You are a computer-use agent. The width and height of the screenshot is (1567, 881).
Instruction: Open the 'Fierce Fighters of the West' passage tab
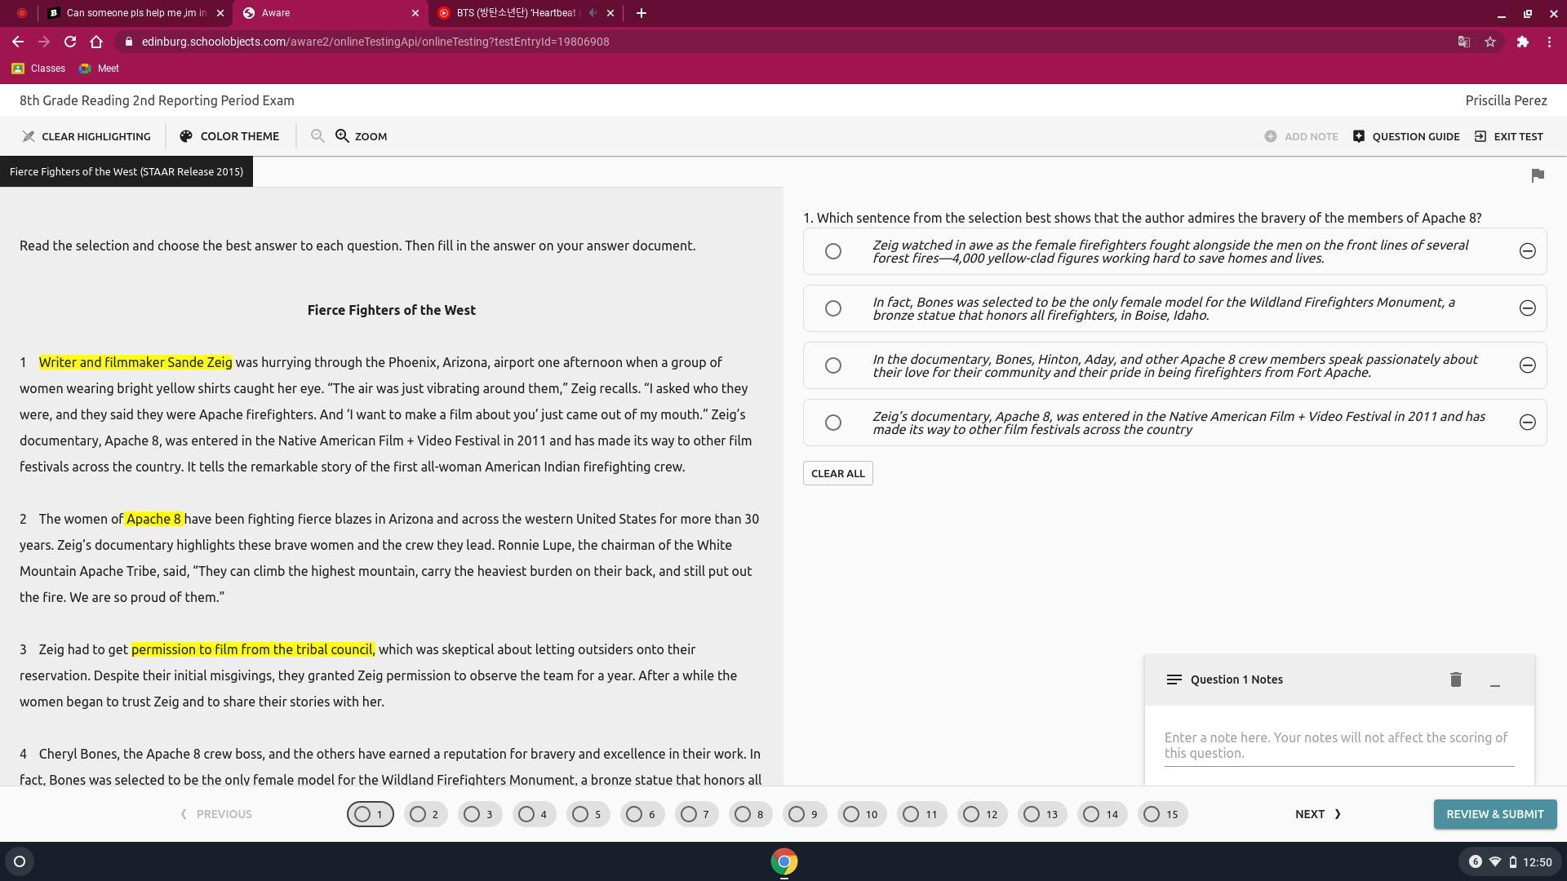[127, 172]
